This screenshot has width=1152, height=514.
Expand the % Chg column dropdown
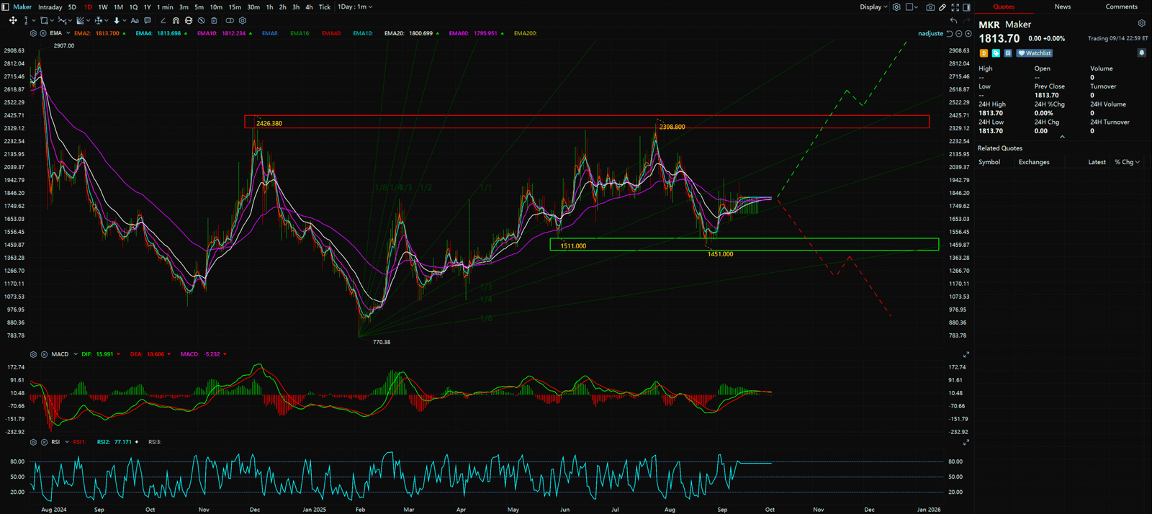1128,163
